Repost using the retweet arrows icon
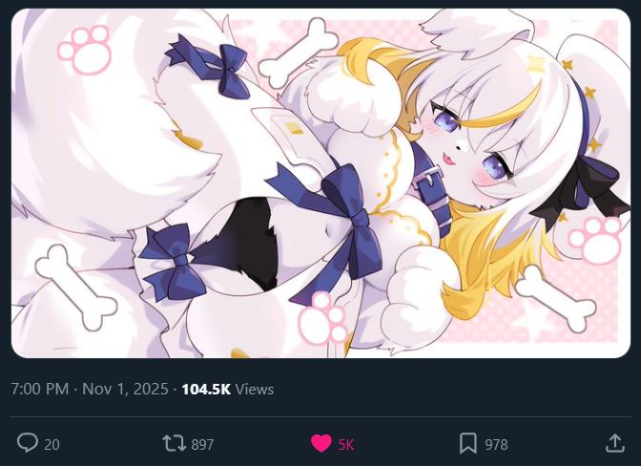Screen dimensions: 641x466 [x=175, y=443]
